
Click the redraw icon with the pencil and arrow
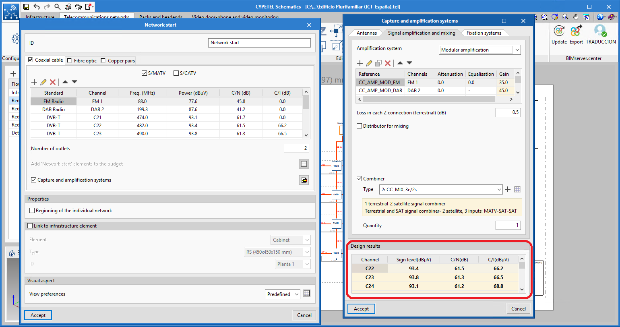pos(555,17)
